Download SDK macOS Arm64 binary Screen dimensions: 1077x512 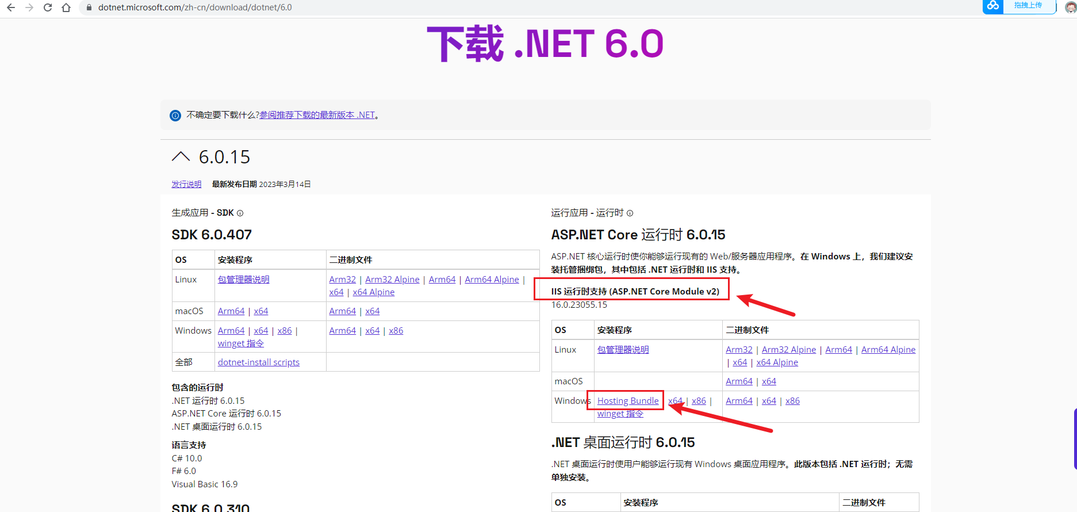pos(343,311)
